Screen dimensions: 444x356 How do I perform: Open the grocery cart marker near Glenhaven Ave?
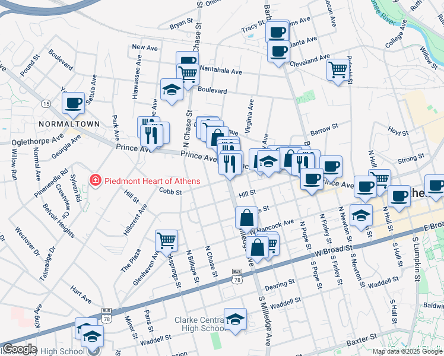166,240
